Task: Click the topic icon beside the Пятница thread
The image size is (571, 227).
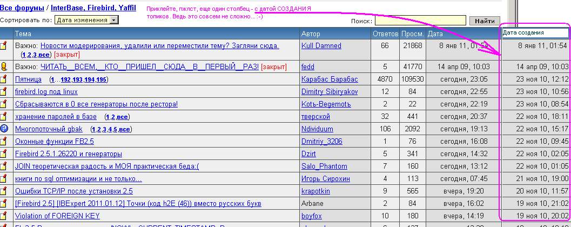Action: [x=4, y=79]
